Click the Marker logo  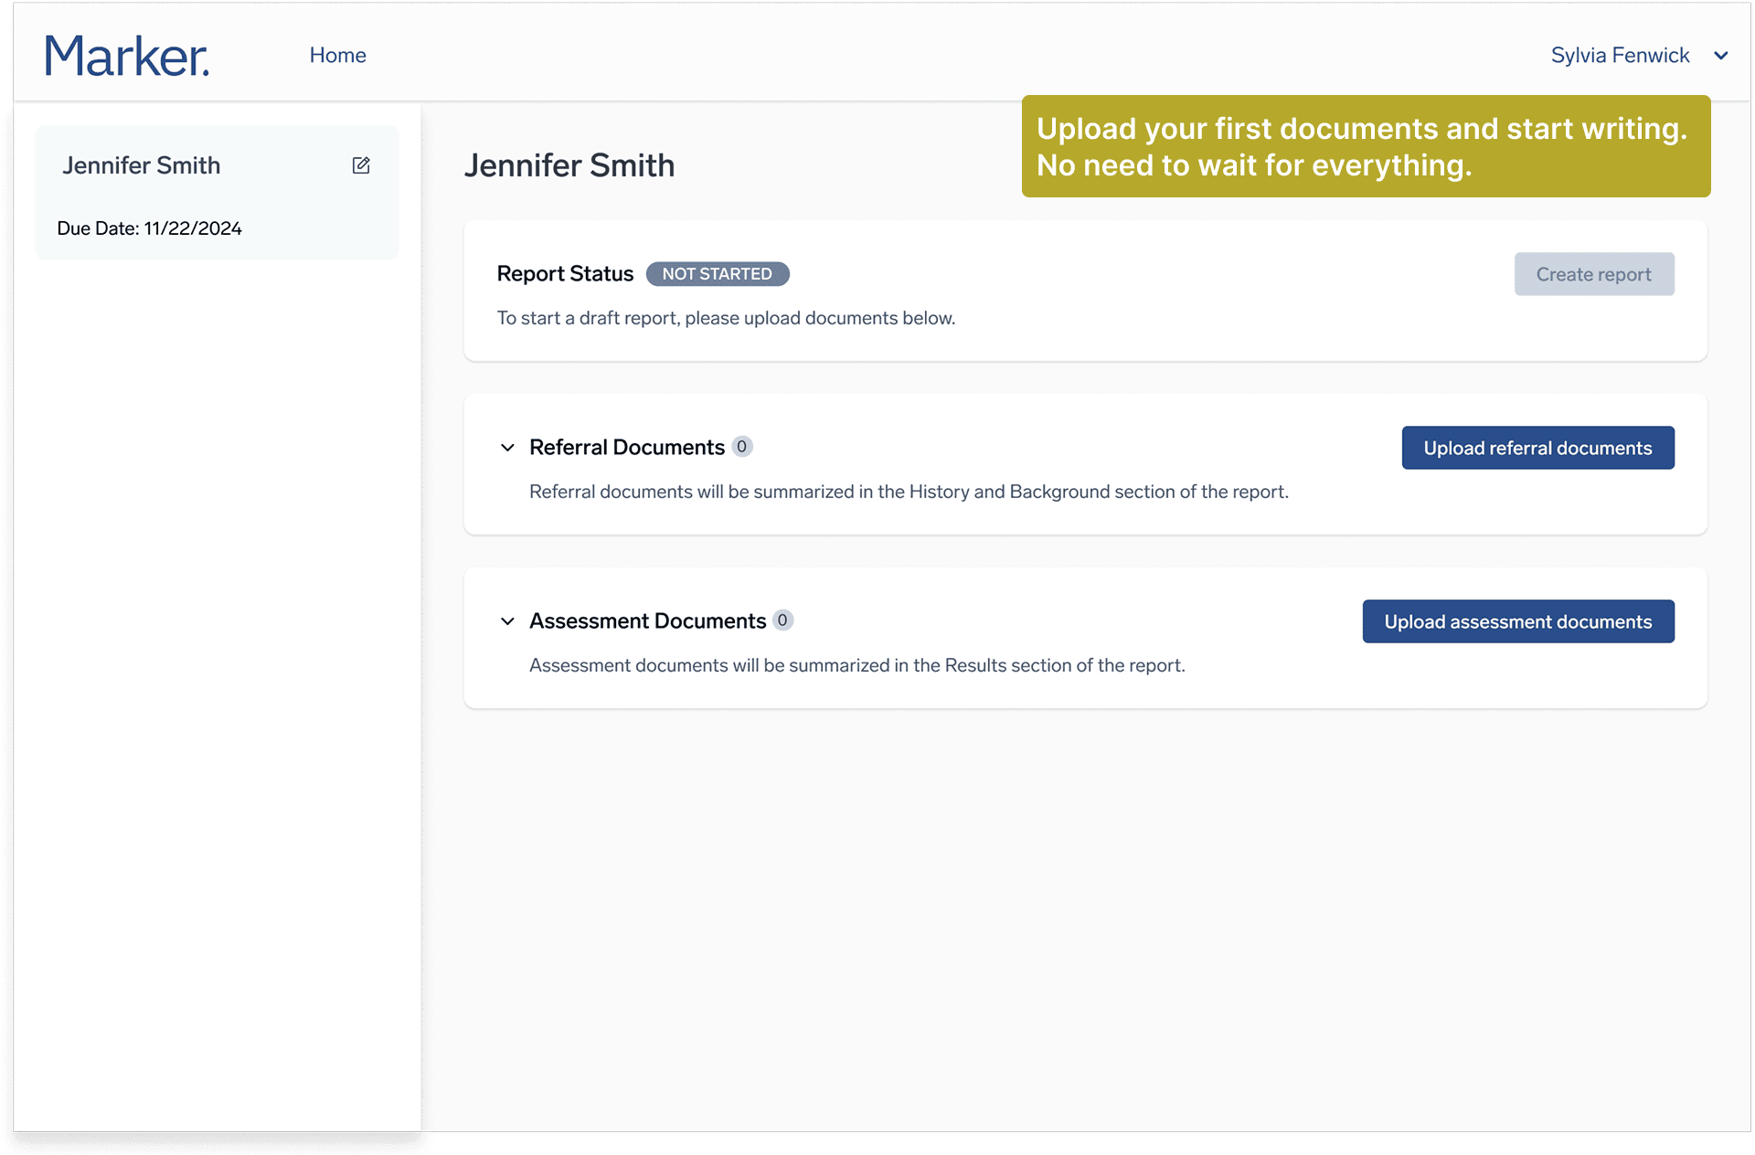point(127,56)
